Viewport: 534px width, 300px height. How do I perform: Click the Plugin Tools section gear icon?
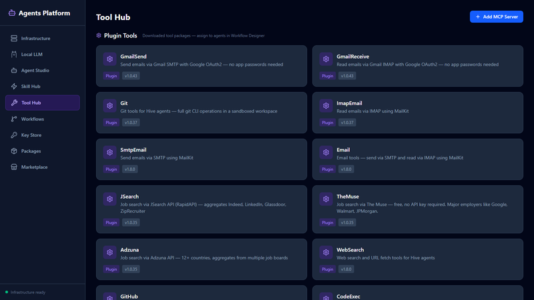point(99,35)
